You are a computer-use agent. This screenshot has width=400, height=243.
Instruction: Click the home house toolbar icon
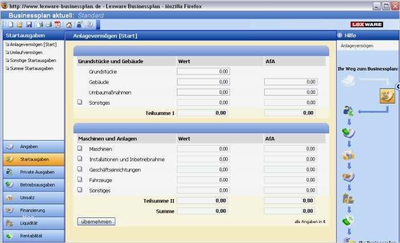[x=69, y=24]
